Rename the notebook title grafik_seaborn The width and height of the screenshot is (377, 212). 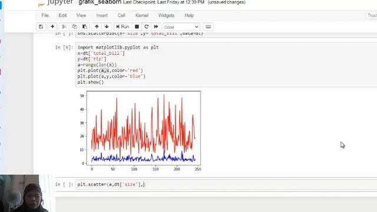click(100, 2)
